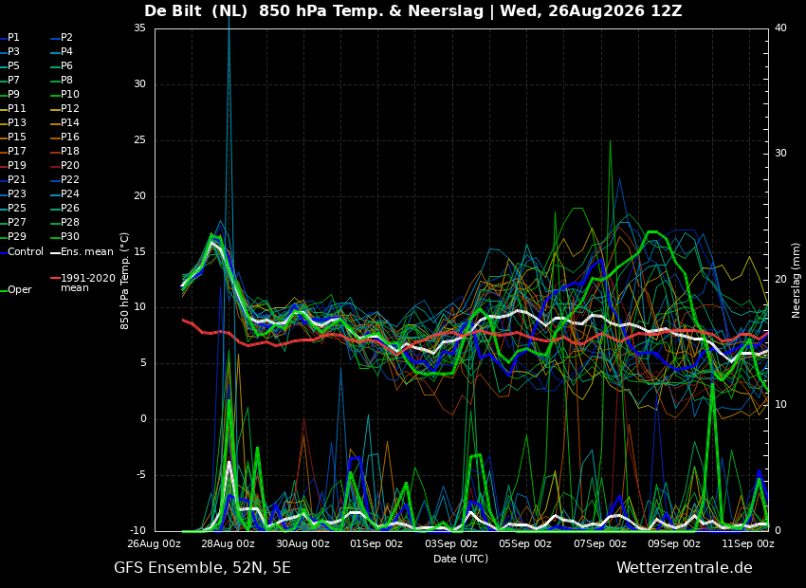806x588 pixels.
Task: Click the '40' tick on the Neerslag axis
Action: [780, 28]
